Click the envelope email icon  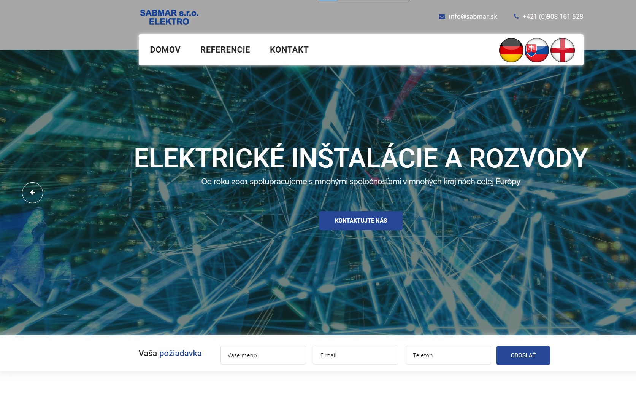click(442, 17)
